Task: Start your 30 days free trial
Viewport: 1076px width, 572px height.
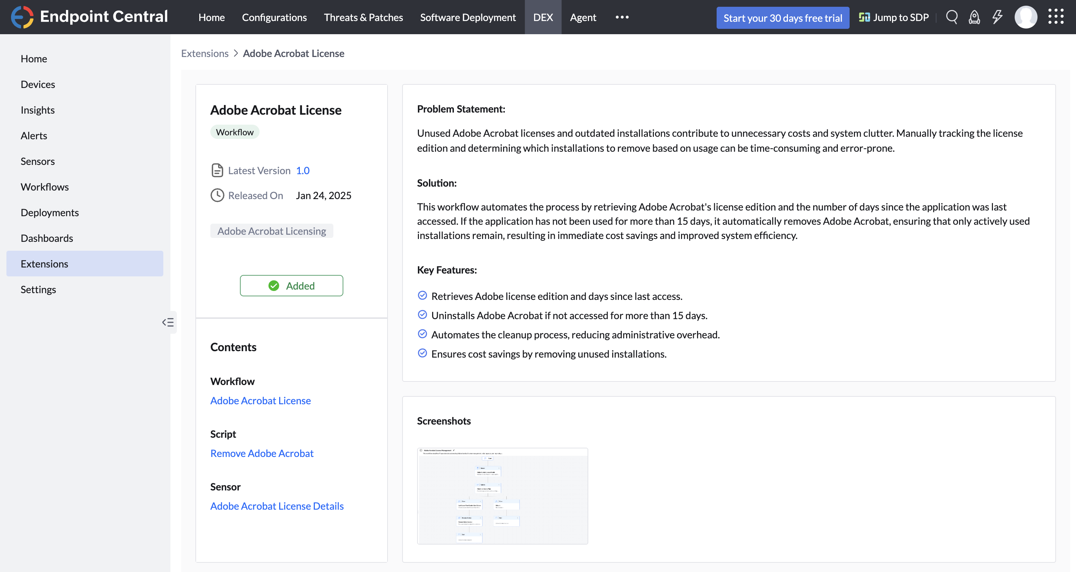Action: pos(782,18)
